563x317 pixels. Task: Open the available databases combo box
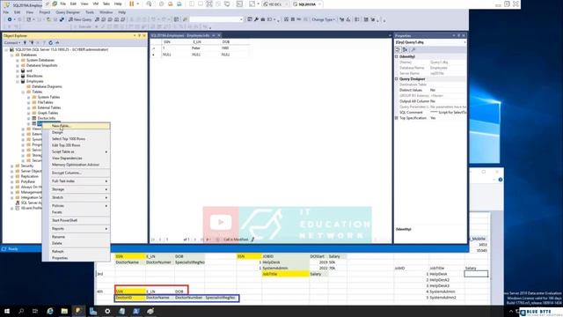pyautogui.click(x=216, y=19)
